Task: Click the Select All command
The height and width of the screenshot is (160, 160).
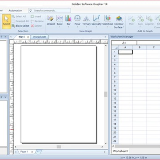Action: point(19,16)
